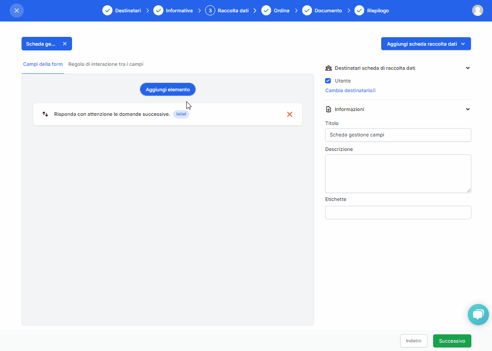Click the Descrizione text area
This screenshot has height=351, width=492.
click(398, 174)
